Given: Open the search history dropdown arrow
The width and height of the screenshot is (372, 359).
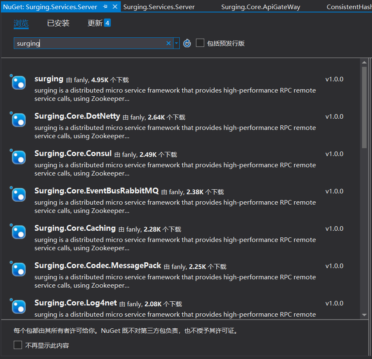Looking at the screenshot, I should (x=176, y=43).
